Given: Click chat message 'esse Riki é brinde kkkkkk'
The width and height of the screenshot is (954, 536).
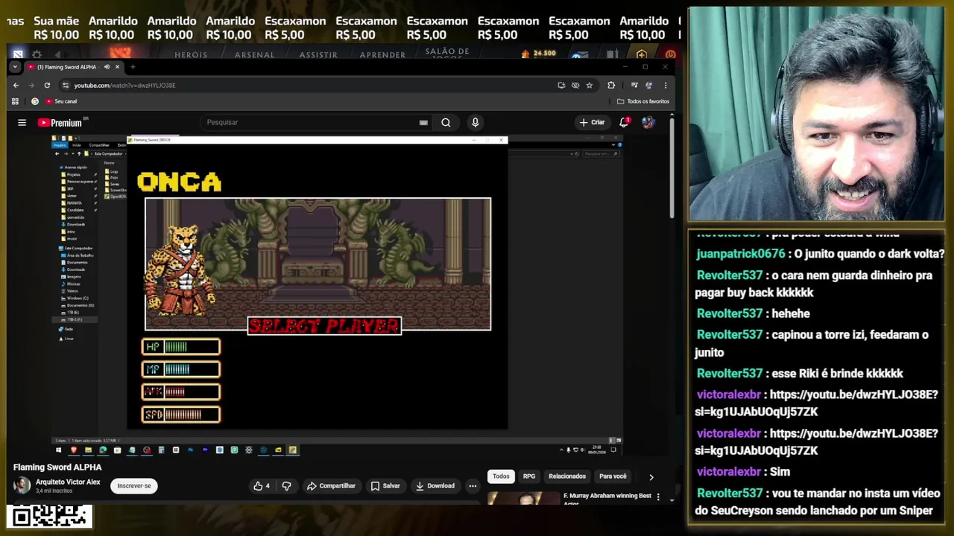Looking at the screenshot, I should coord(799,373).
